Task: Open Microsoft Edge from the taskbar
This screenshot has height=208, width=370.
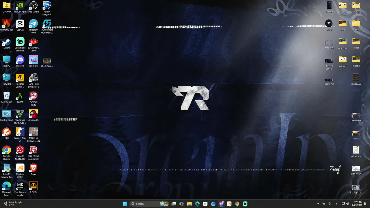Action: click(x=197, y=204)
